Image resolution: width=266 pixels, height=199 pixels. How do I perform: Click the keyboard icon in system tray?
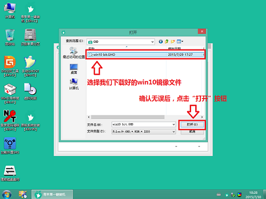(x=218, y=195)
